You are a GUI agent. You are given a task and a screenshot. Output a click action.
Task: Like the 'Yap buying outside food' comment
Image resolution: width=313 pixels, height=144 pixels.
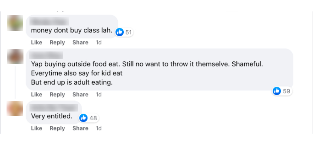coord(37,94)
